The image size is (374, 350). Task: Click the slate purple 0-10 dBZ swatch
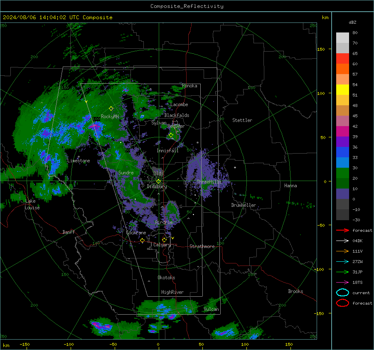pos(342,194)
